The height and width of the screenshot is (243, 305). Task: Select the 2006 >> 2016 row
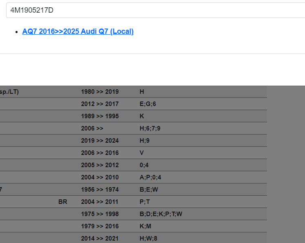click(x=100, y=153)
